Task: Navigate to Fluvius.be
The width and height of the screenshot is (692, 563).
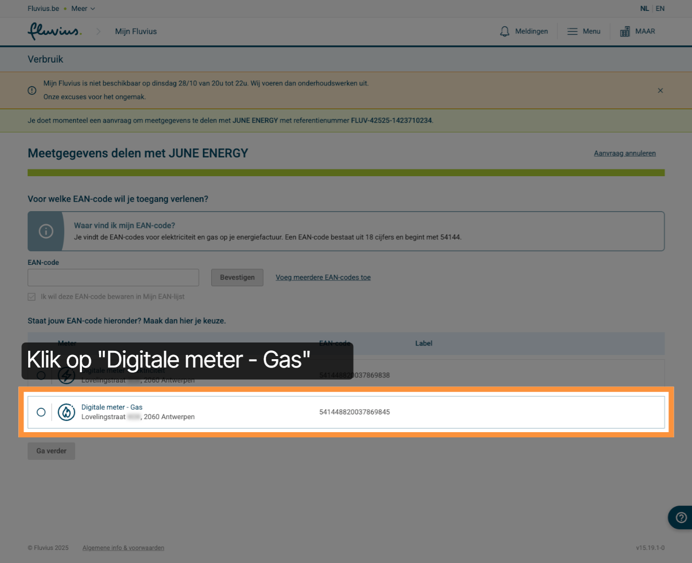Action: (x=43, y=8)
